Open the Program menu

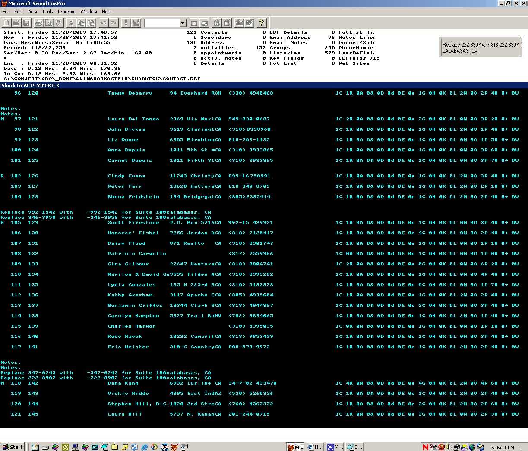pyautogui.click(x=66, y=12)
